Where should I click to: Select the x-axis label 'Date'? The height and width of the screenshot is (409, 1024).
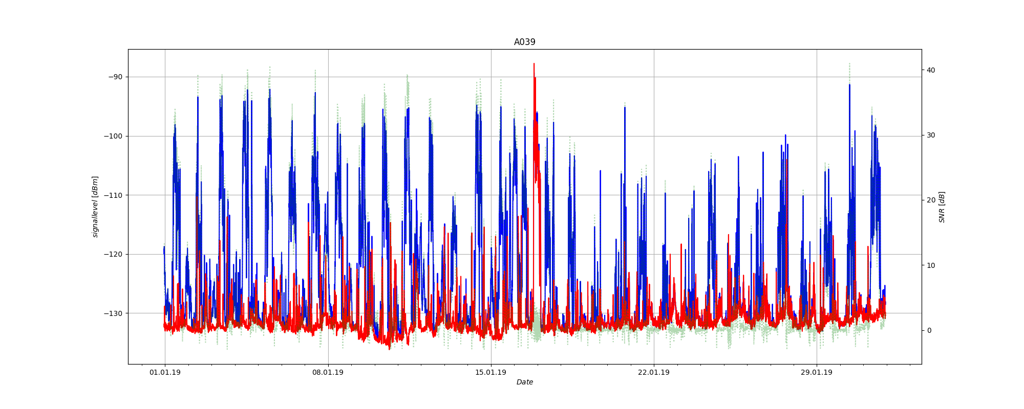524,382
